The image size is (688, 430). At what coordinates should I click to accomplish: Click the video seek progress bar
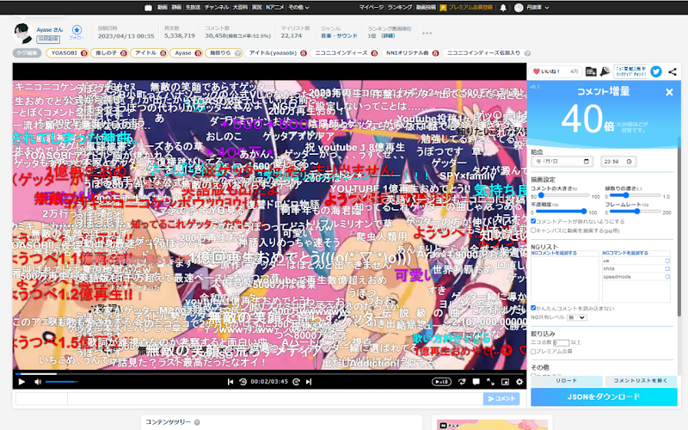point(269,374)
